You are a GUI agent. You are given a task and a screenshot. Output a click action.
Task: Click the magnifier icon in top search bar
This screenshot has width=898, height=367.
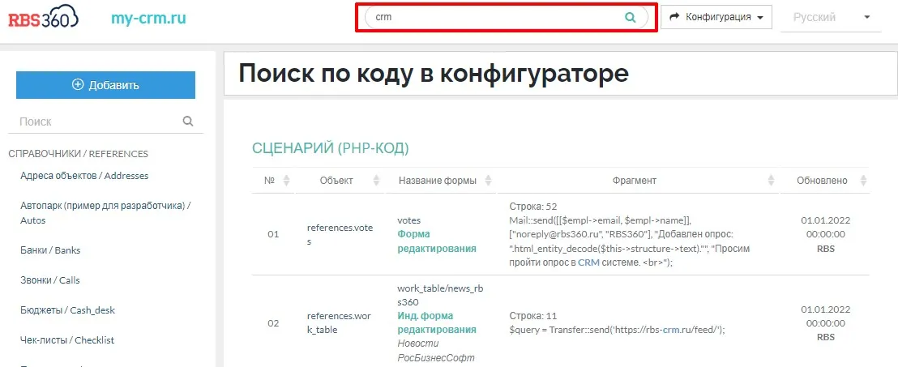click(631, 17)
